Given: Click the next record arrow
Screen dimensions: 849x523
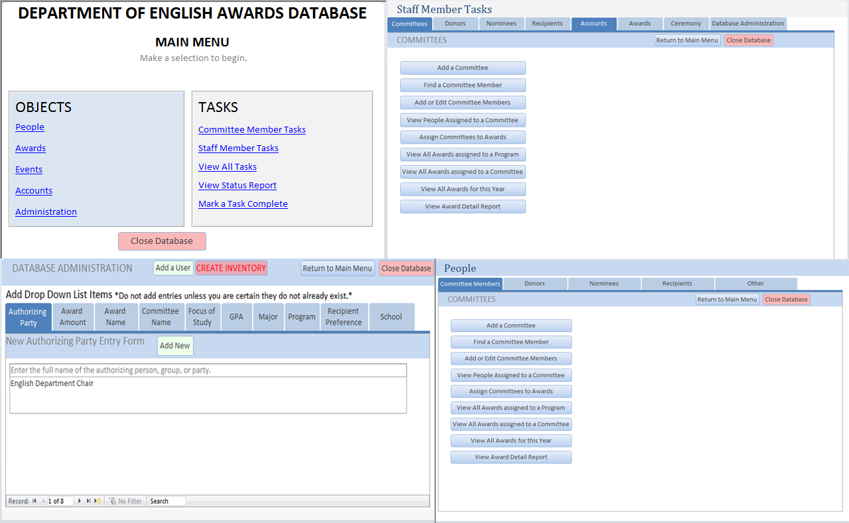Looking at the screenshot, I should [80, 501].
